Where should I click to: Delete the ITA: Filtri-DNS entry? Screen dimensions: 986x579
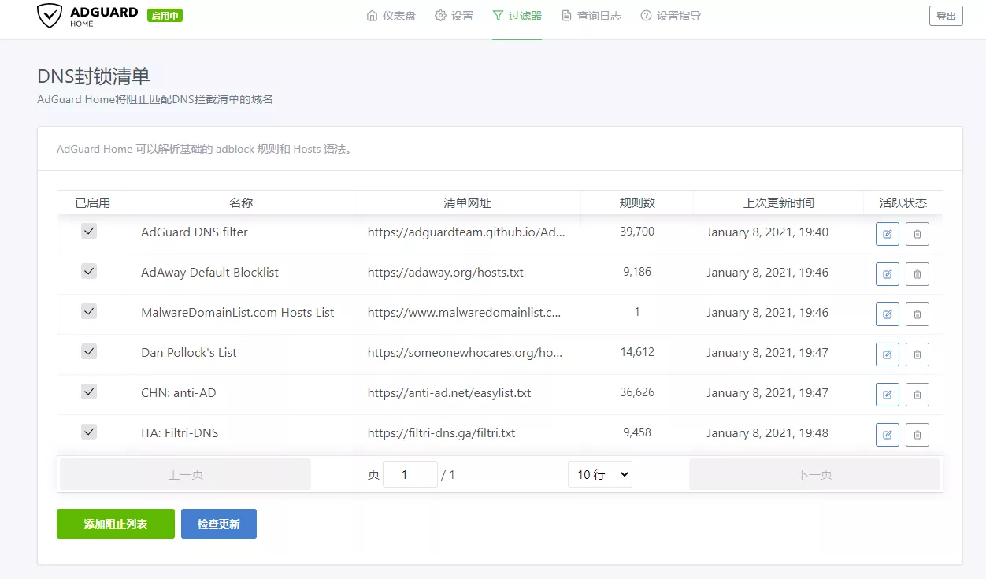917,435
